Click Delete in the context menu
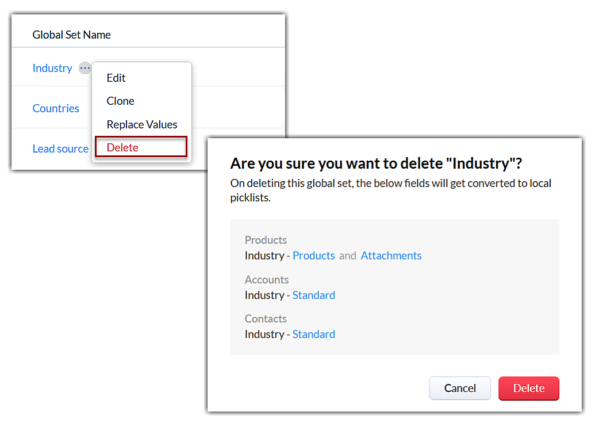This screenshot has height=430, width=595. [x=122, y=147]
